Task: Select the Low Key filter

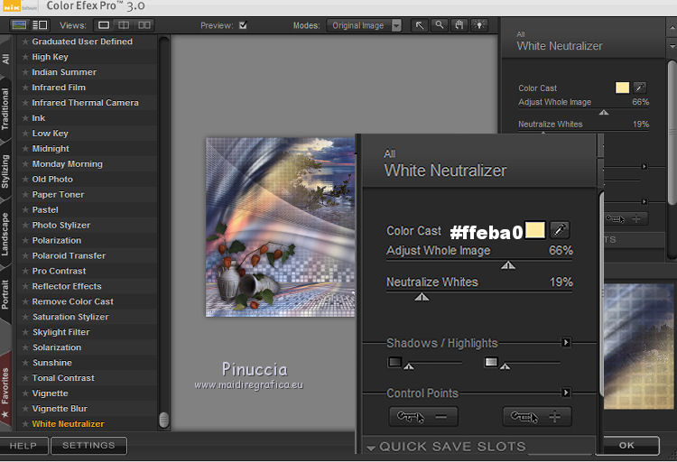Action: coord(50,134)
